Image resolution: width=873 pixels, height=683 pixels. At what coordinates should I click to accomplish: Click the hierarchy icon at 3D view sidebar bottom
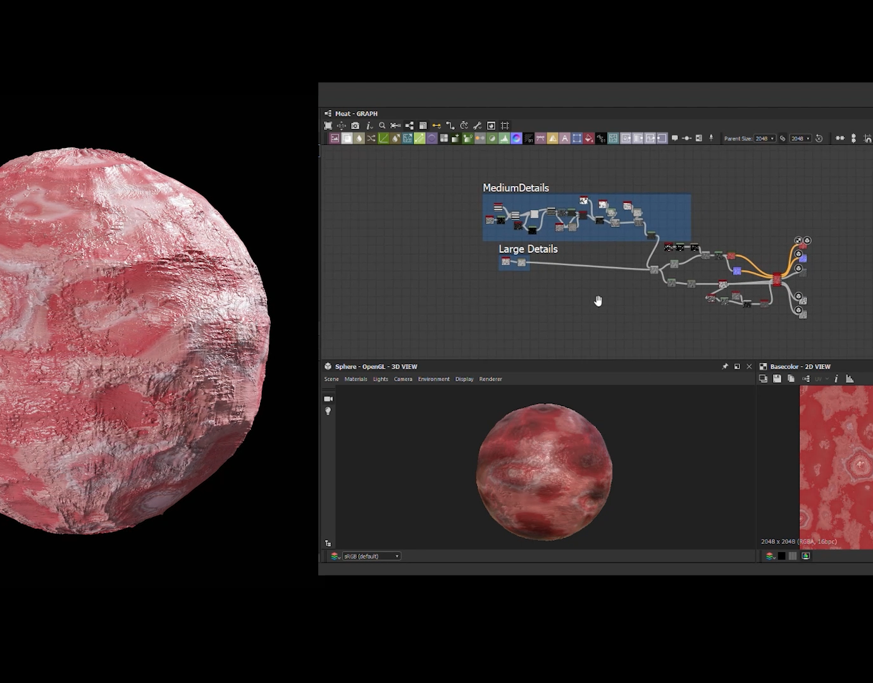point(328,543)
